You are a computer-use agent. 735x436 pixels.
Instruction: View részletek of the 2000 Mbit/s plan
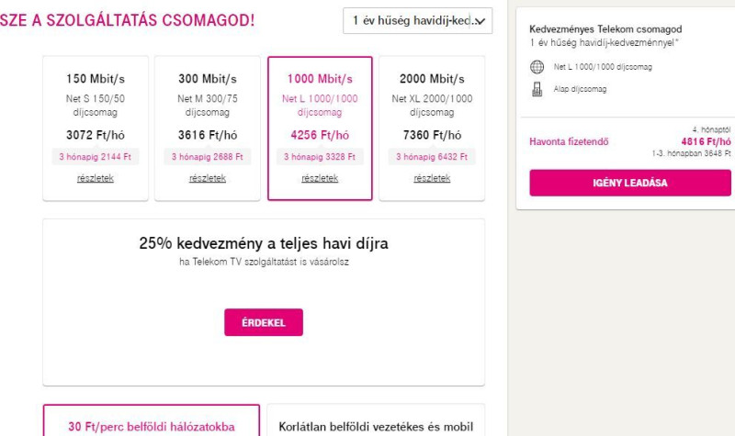432,178
